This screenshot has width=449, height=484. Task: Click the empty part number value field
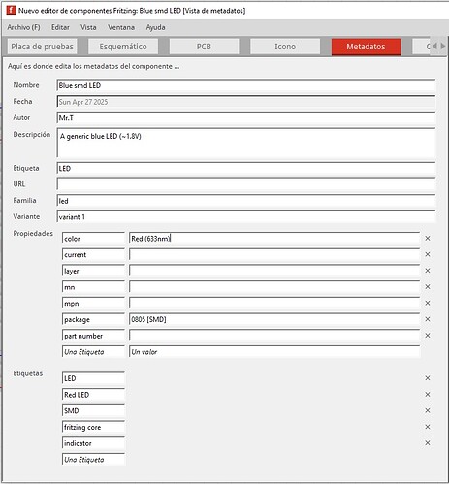click(x=274, y=336)
